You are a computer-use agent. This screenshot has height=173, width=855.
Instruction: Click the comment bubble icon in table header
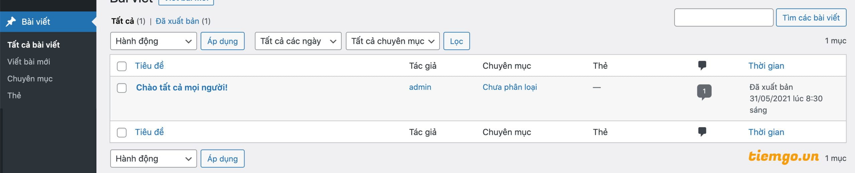702,65
